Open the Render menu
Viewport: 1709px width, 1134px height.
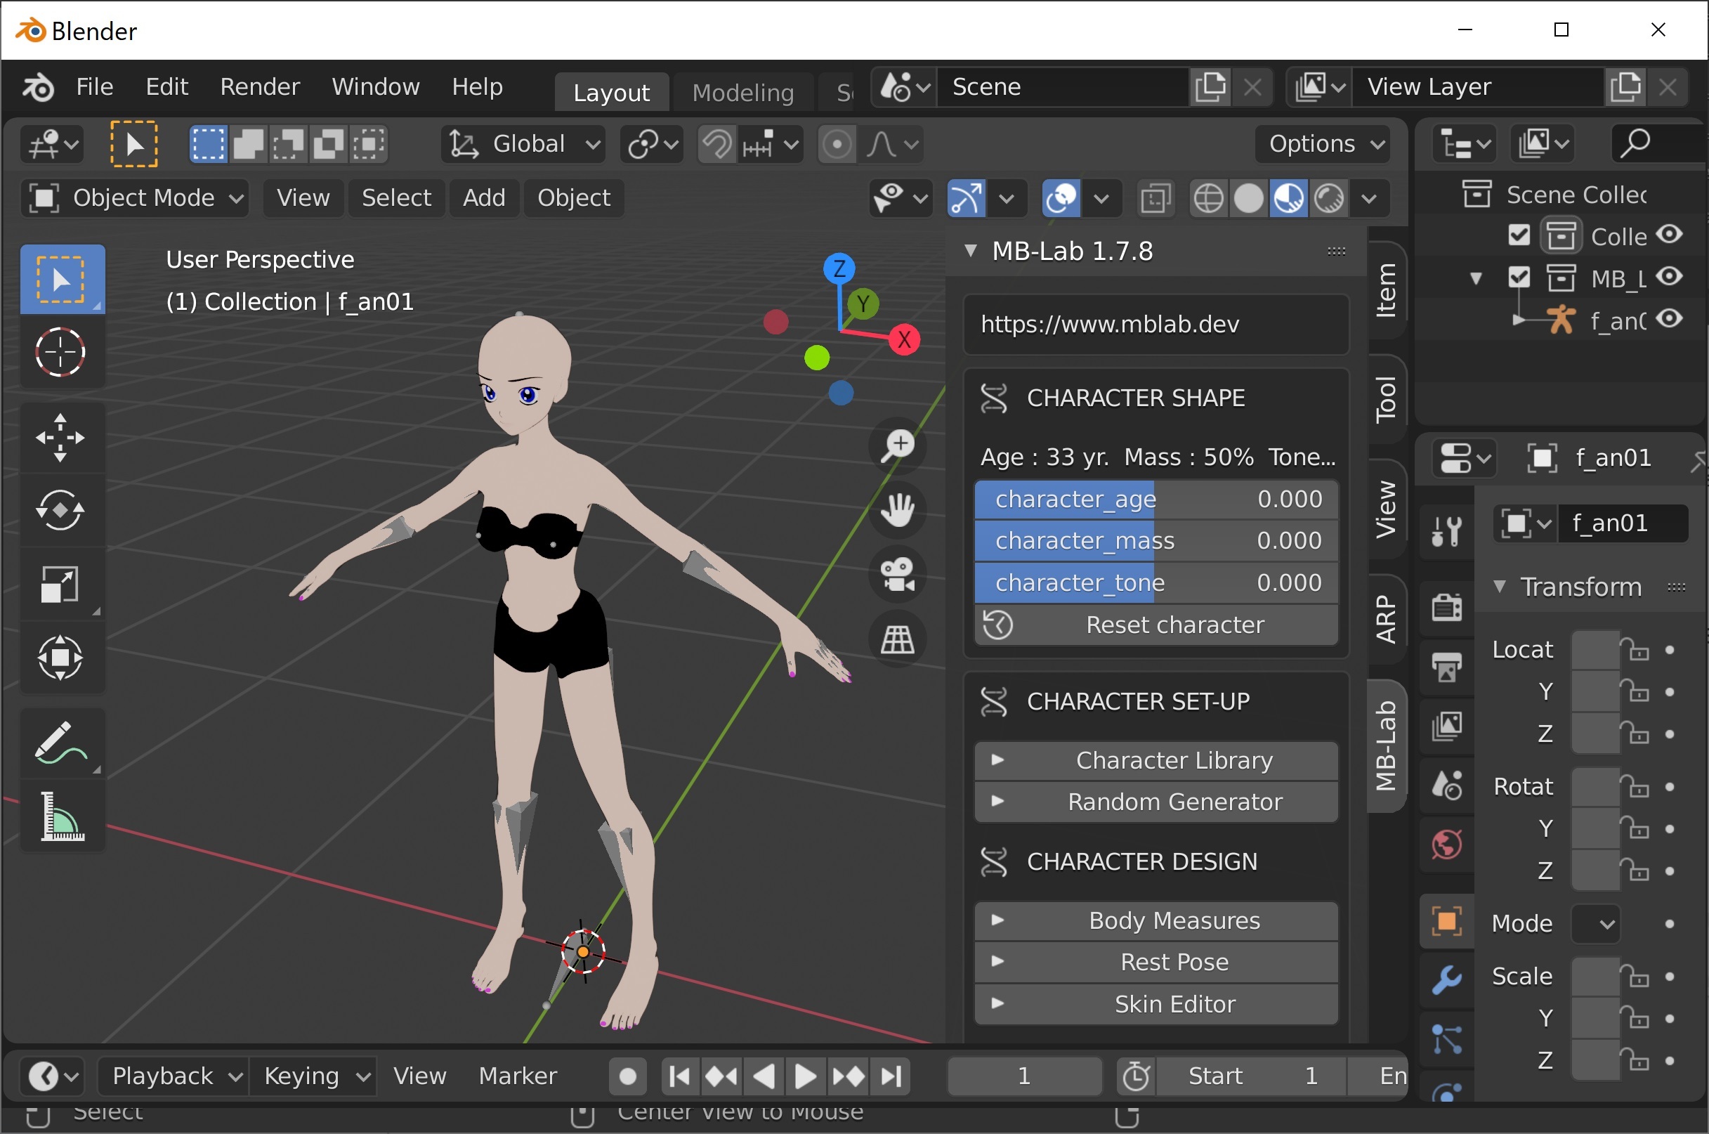pos(259,87)
